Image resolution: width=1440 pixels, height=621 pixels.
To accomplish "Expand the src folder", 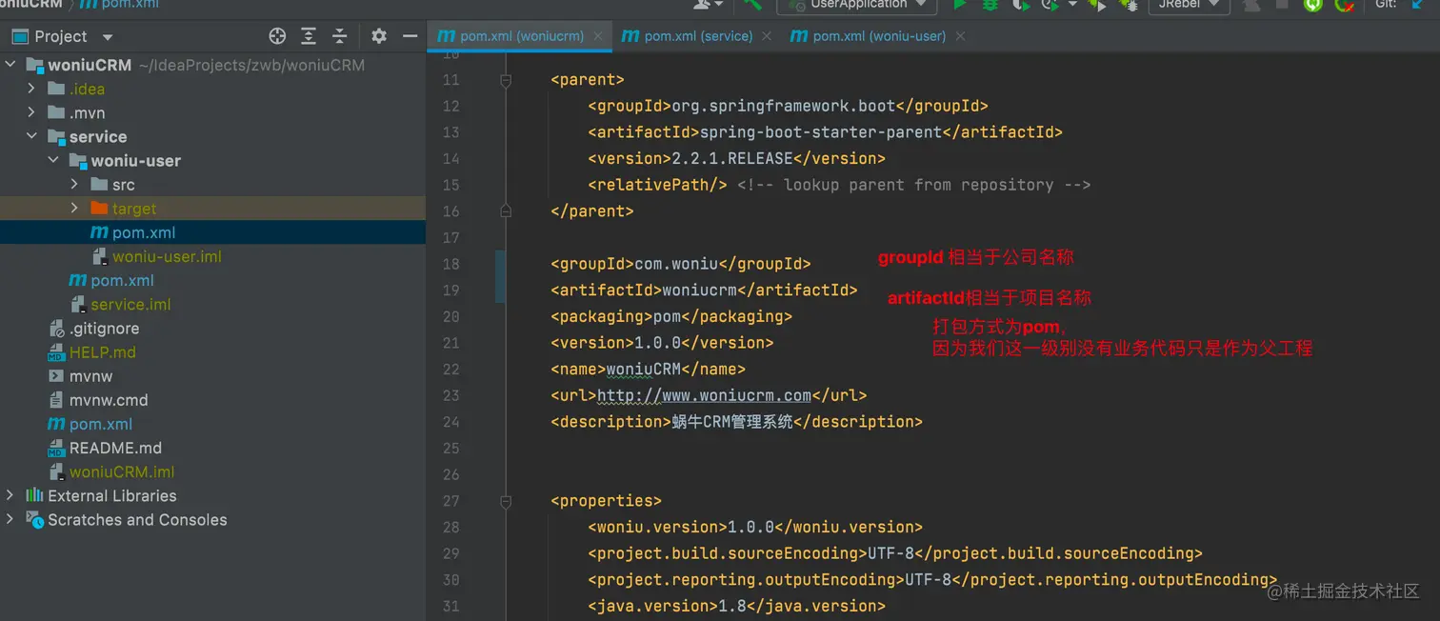I will pyautogui.click(x=74, y=185).
